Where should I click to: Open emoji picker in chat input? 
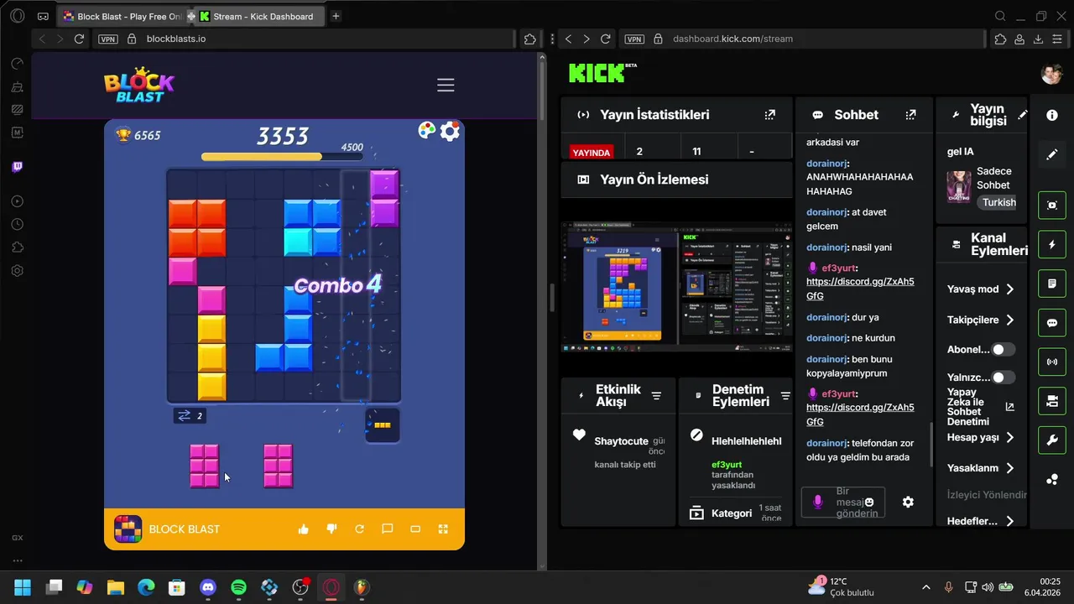click(x=869, y=502)
